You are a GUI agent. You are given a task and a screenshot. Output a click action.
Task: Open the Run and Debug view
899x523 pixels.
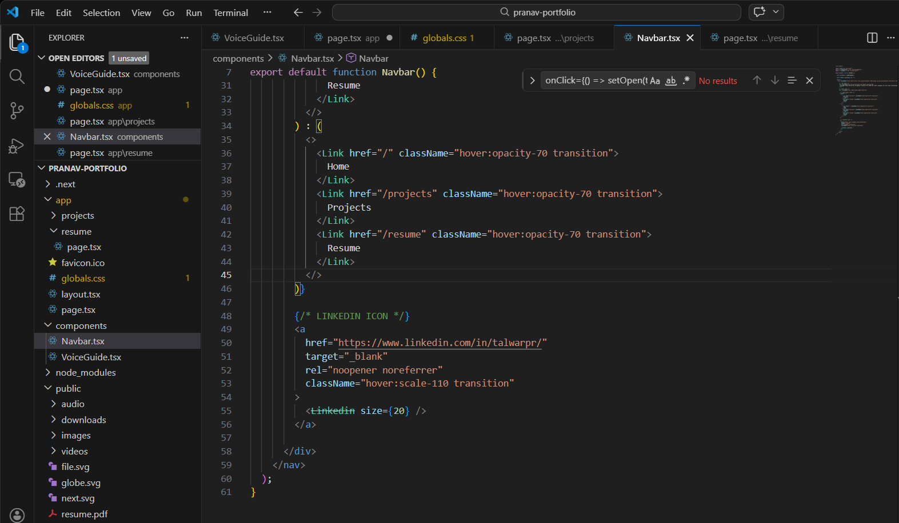coord(17,146)
